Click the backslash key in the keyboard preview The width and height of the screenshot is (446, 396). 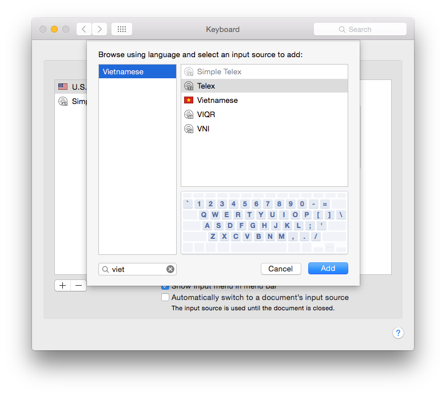click(x=341, y=215)
